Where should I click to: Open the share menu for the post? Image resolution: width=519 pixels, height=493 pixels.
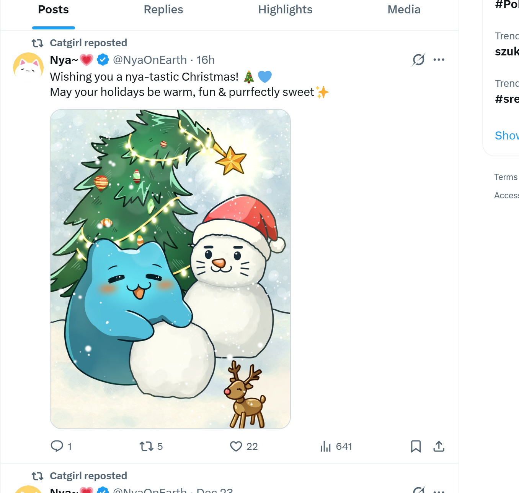(439, 446)
